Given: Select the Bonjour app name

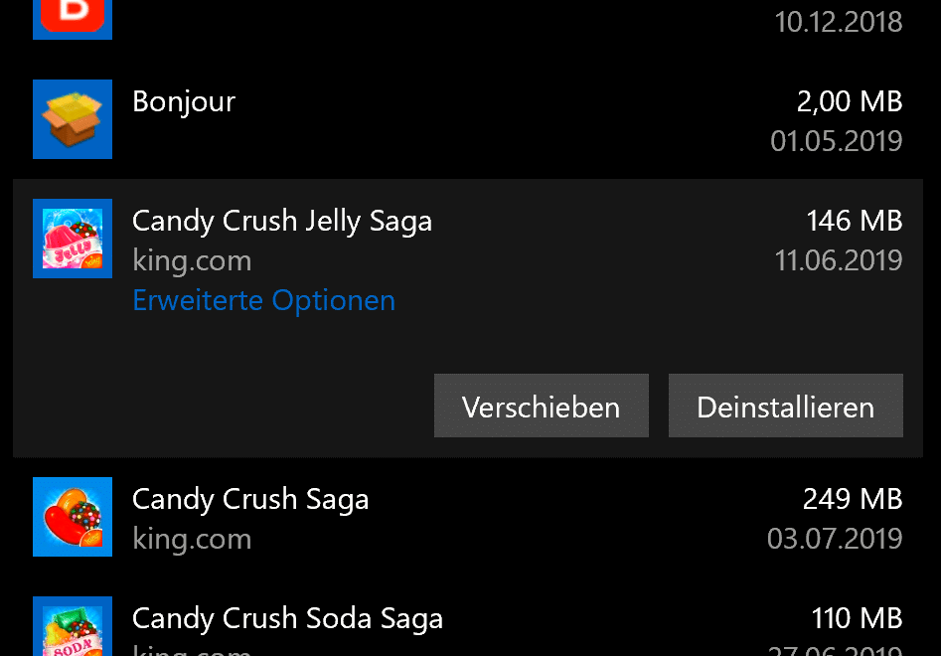Looking at the screenshot, I should (x=184, y=101).
